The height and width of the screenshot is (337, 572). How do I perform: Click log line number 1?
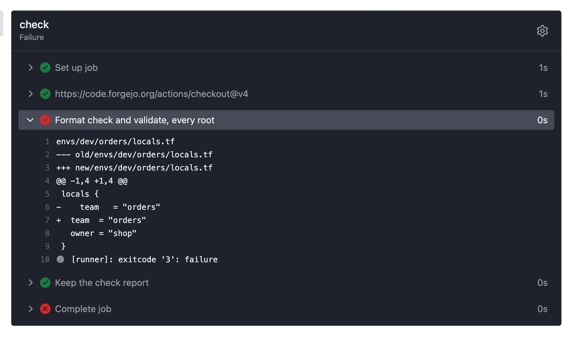tap(47, 141)
